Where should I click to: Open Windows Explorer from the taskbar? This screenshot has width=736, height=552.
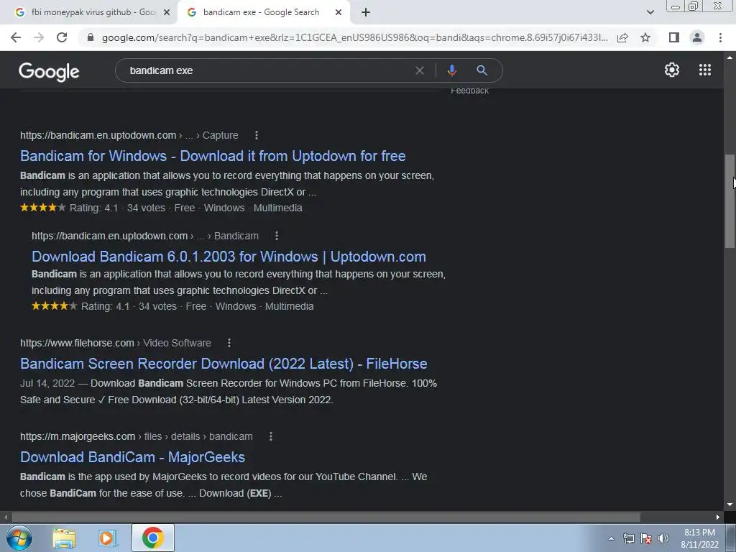click(x=64, y=538)
